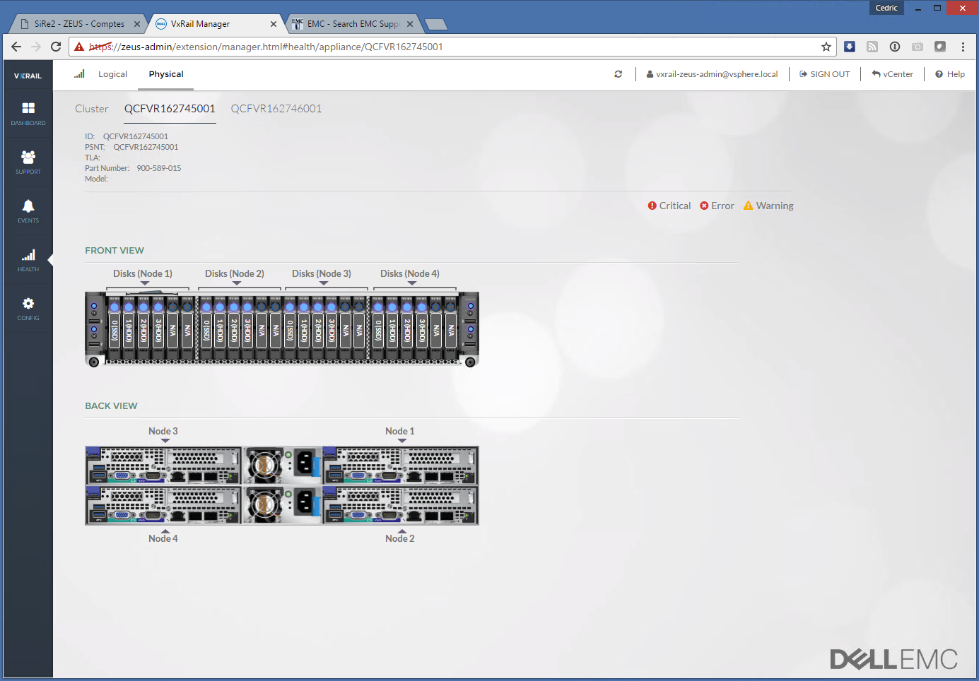Select the Health sidebar icon
Image resolution: width=979 pixels, height=681 pixels.
pos(28,256)
